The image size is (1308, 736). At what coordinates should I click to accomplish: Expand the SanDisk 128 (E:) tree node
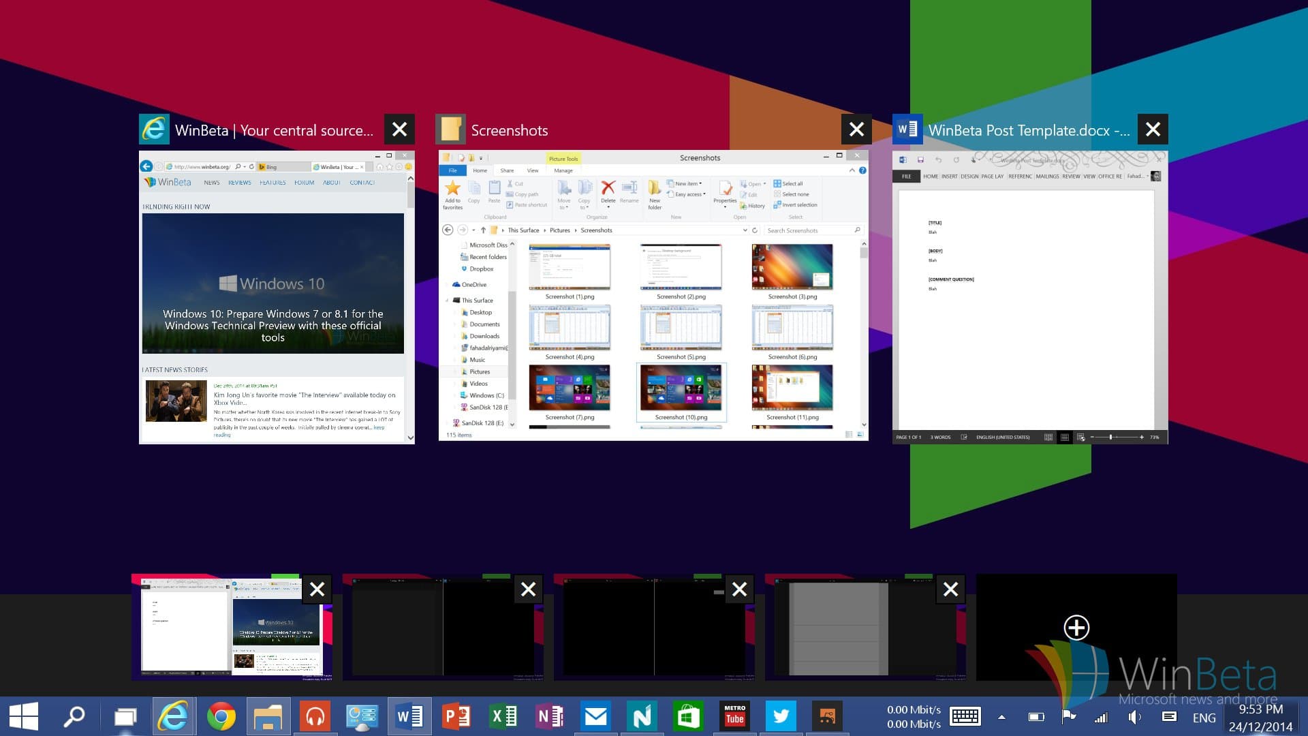pyautogui.click(x=447, y=423)
